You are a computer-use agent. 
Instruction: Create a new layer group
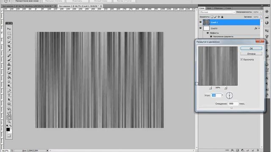click(x=247, y=150)
